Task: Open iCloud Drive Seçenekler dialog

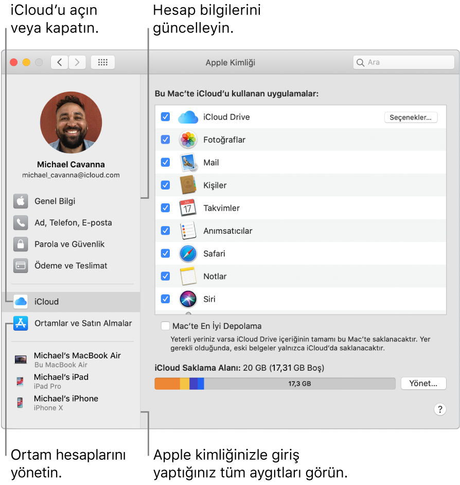Action: (x=411, y=117)
